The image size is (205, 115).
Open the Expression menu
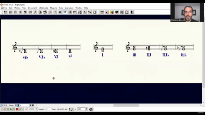[69, 8]
